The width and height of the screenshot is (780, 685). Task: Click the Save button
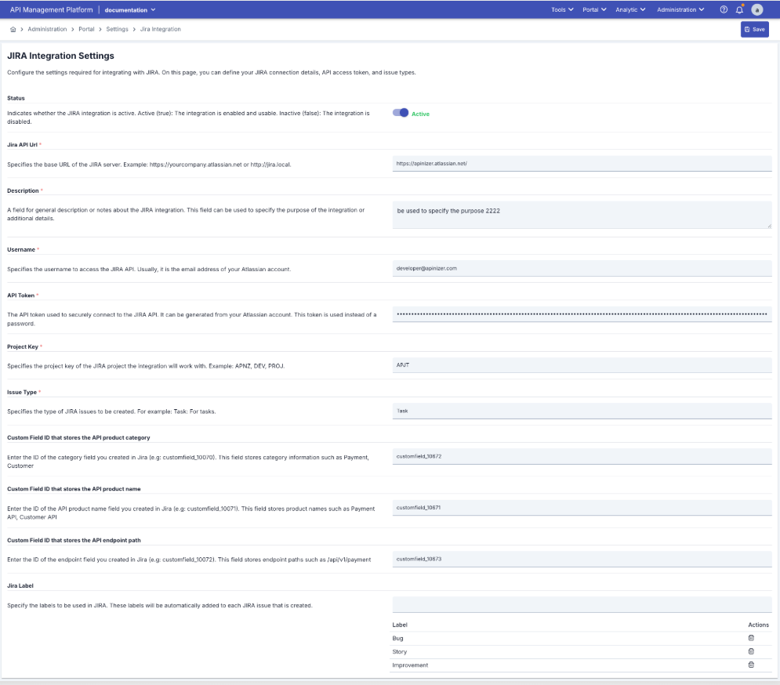754,29
